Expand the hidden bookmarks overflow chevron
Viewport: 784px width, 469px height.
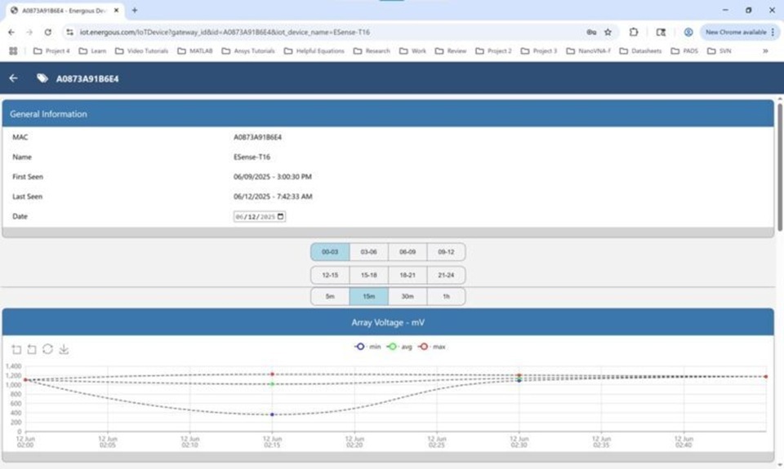[765, 51]
